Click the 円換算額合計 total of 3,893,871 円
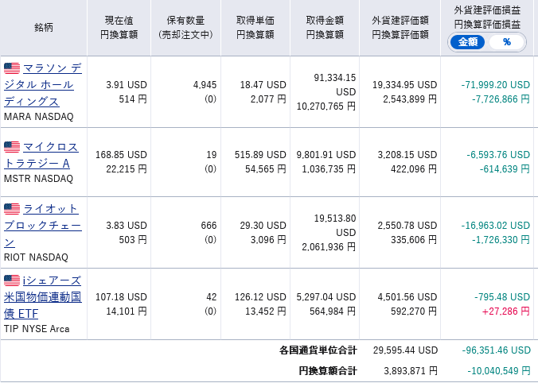This screenshot has width=538, height=383. coord(411,370)
